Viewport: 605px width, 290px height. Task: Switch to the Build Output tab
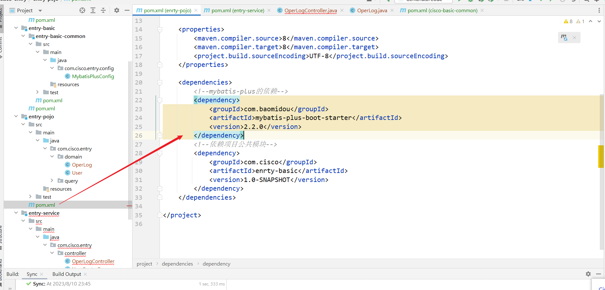click(x=67, y=274)
